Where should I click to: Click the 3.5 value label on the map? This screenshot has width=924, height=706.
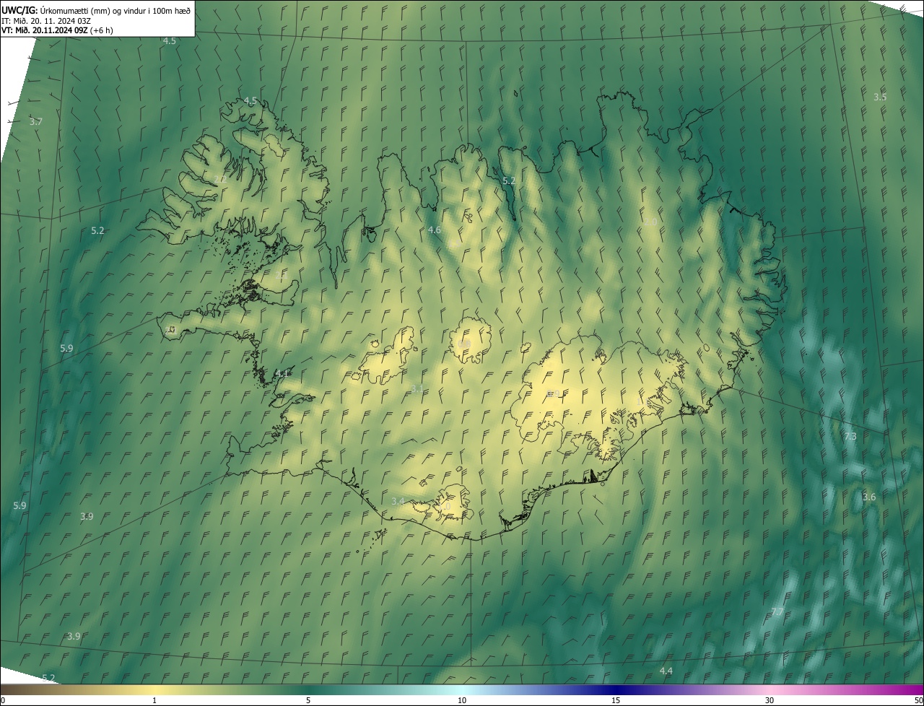pyautogui.click(x=880, y=97)
